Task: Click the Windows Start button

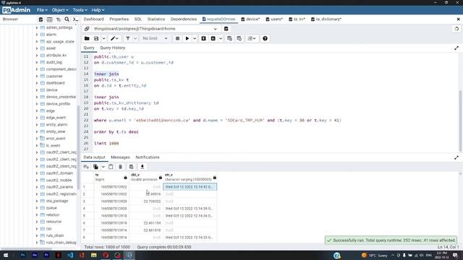Action: [x=5, y=255]
